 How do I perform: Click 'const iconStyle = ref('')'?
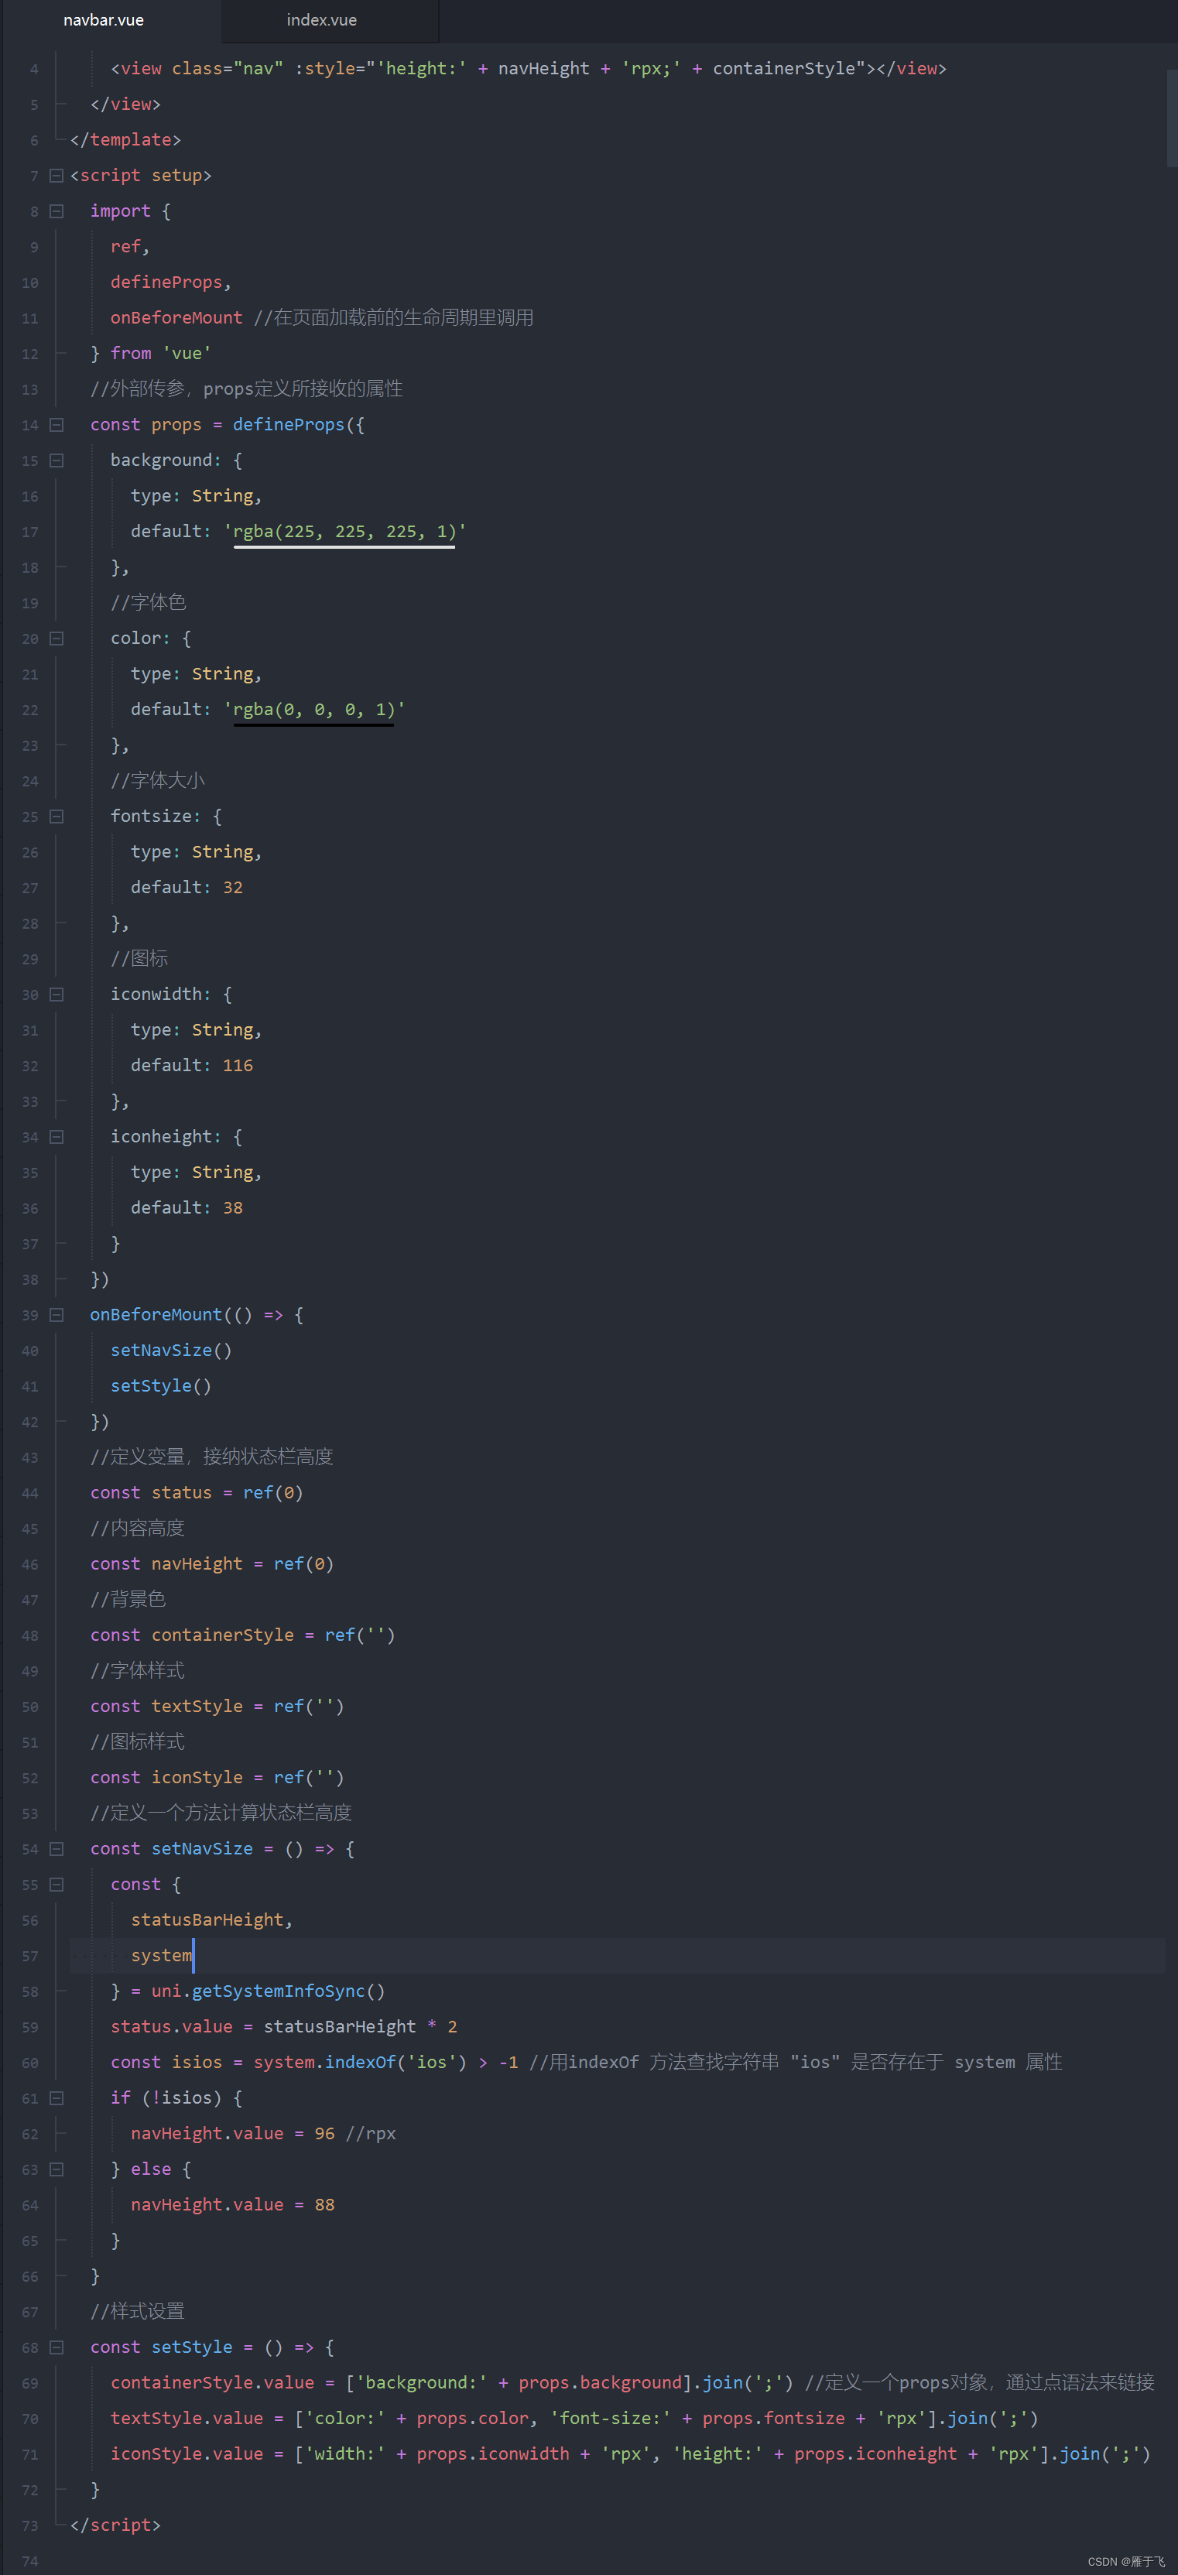[x=217, y=1777]
